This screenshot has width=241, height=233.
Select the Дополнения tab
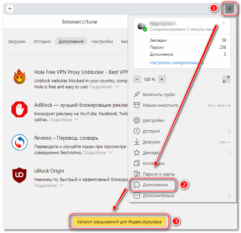(x=71, y=41)
